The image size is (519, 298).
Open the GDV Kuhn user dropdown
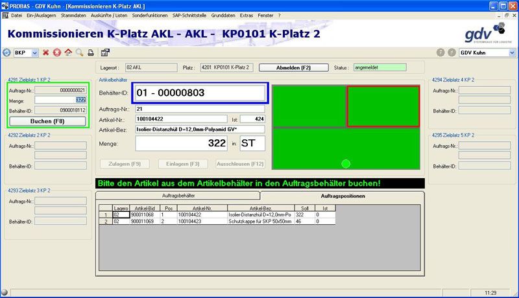(512, 53)
